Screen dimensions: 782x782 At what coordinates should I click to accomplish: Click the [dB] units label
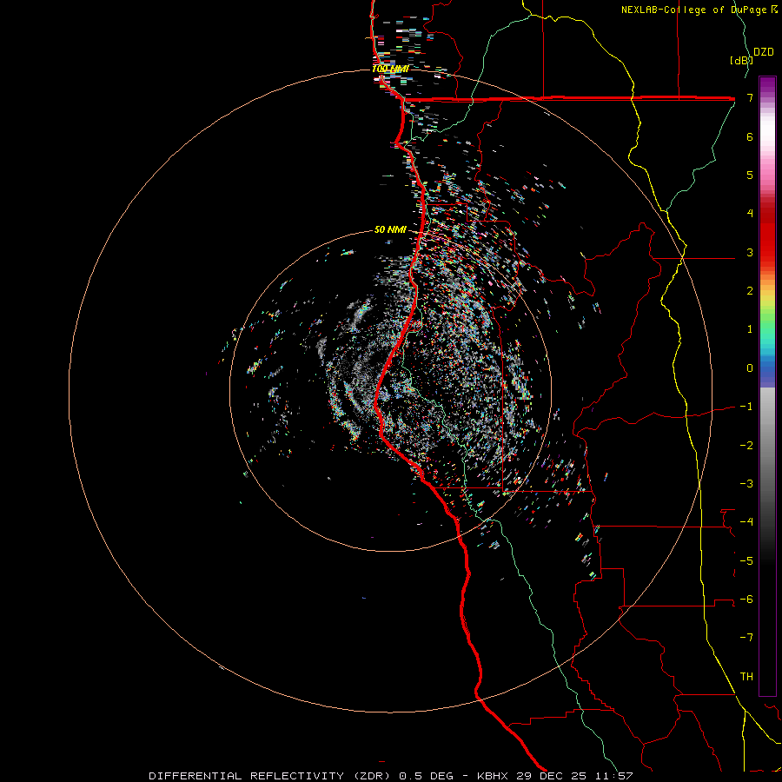tap(742, 60)
